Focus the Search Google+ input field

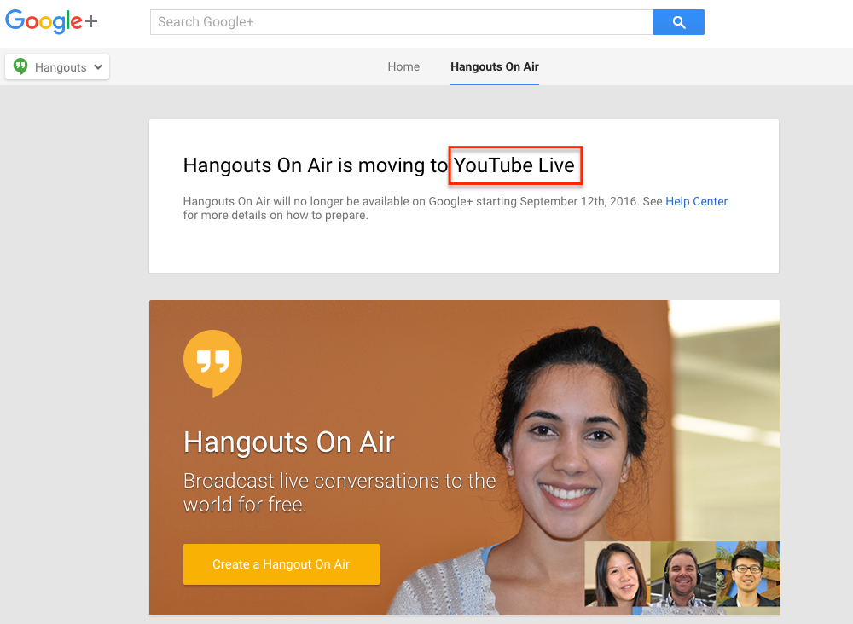[x=402, y=22]
